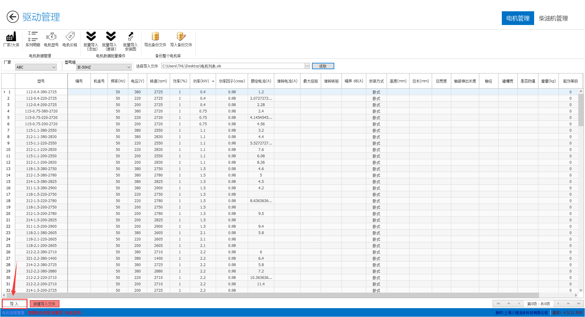The height and width of the screenshot is (317, 585).
Task: Open 系列明细 series details icon
Action: (33, 39)
